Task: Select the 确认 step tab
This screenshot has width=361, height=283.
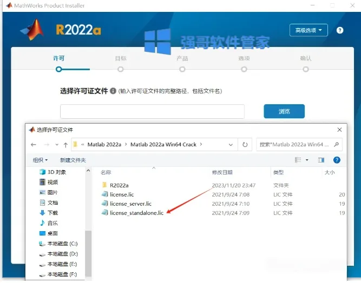Action: click(305, 58)
